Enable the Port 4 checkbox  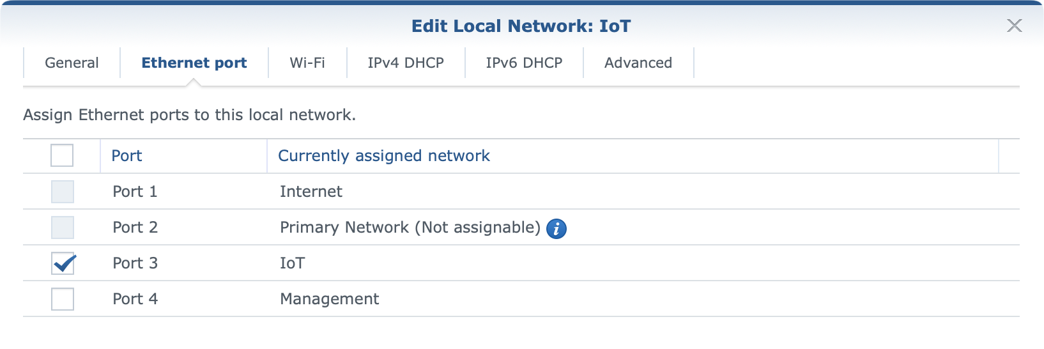(63, 299)
